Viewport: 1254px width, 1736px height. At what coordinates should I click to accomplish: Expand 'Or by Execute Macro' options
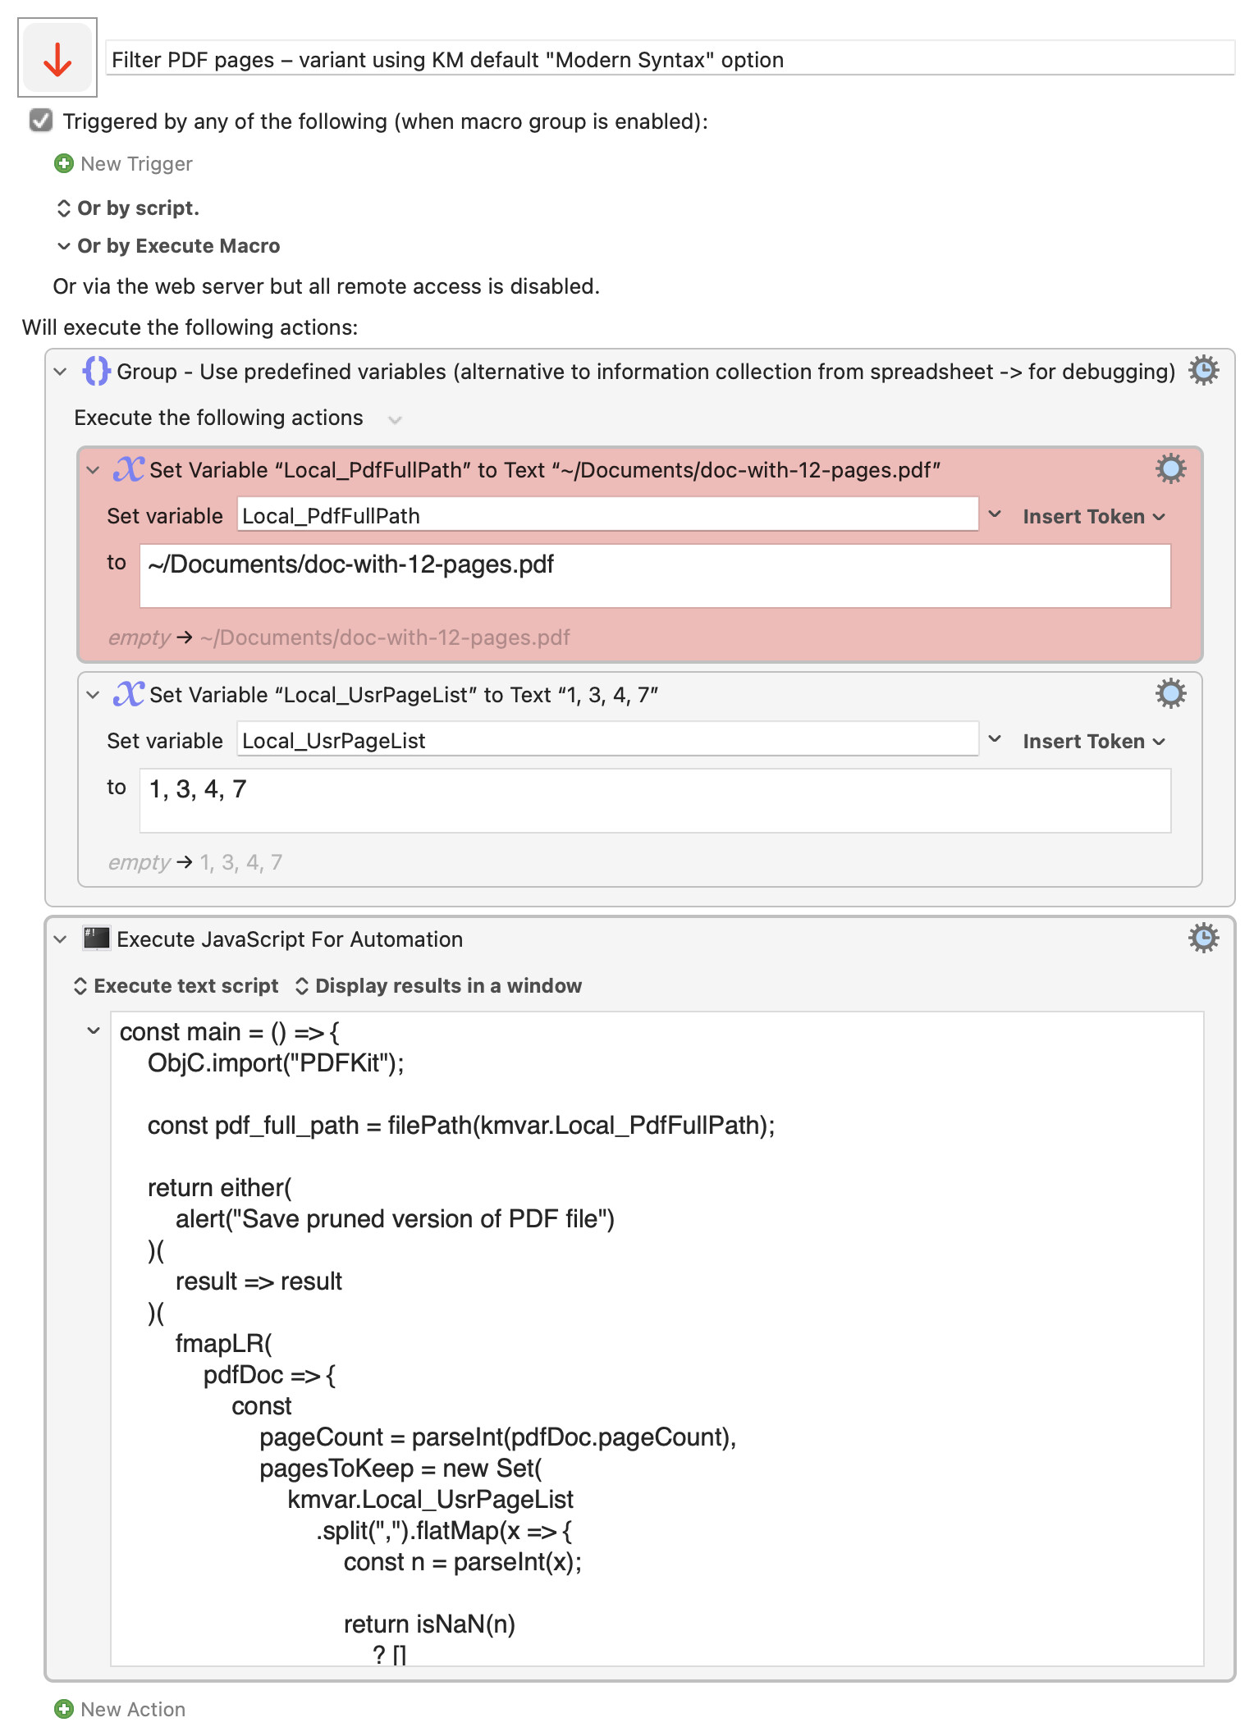click(x=168, y=246)
